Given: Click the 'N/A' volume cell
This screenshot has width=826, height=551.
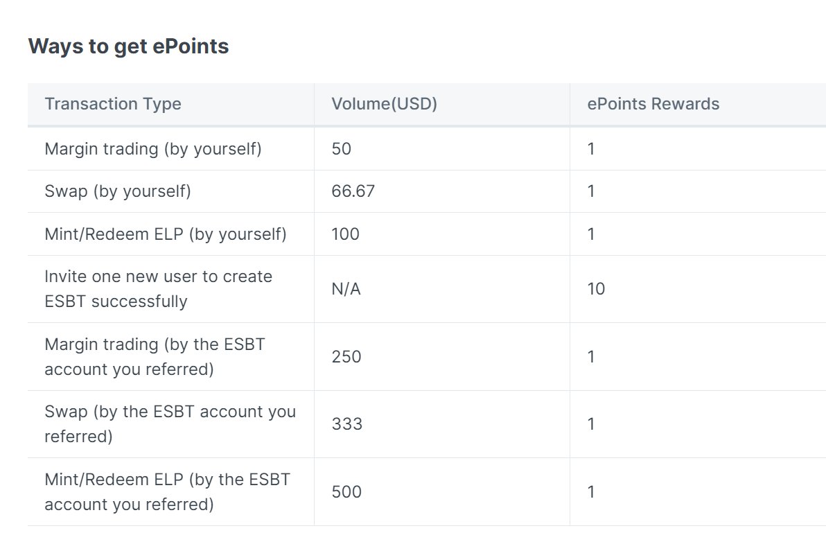Looking at the screenshot, I should [346, 289].
